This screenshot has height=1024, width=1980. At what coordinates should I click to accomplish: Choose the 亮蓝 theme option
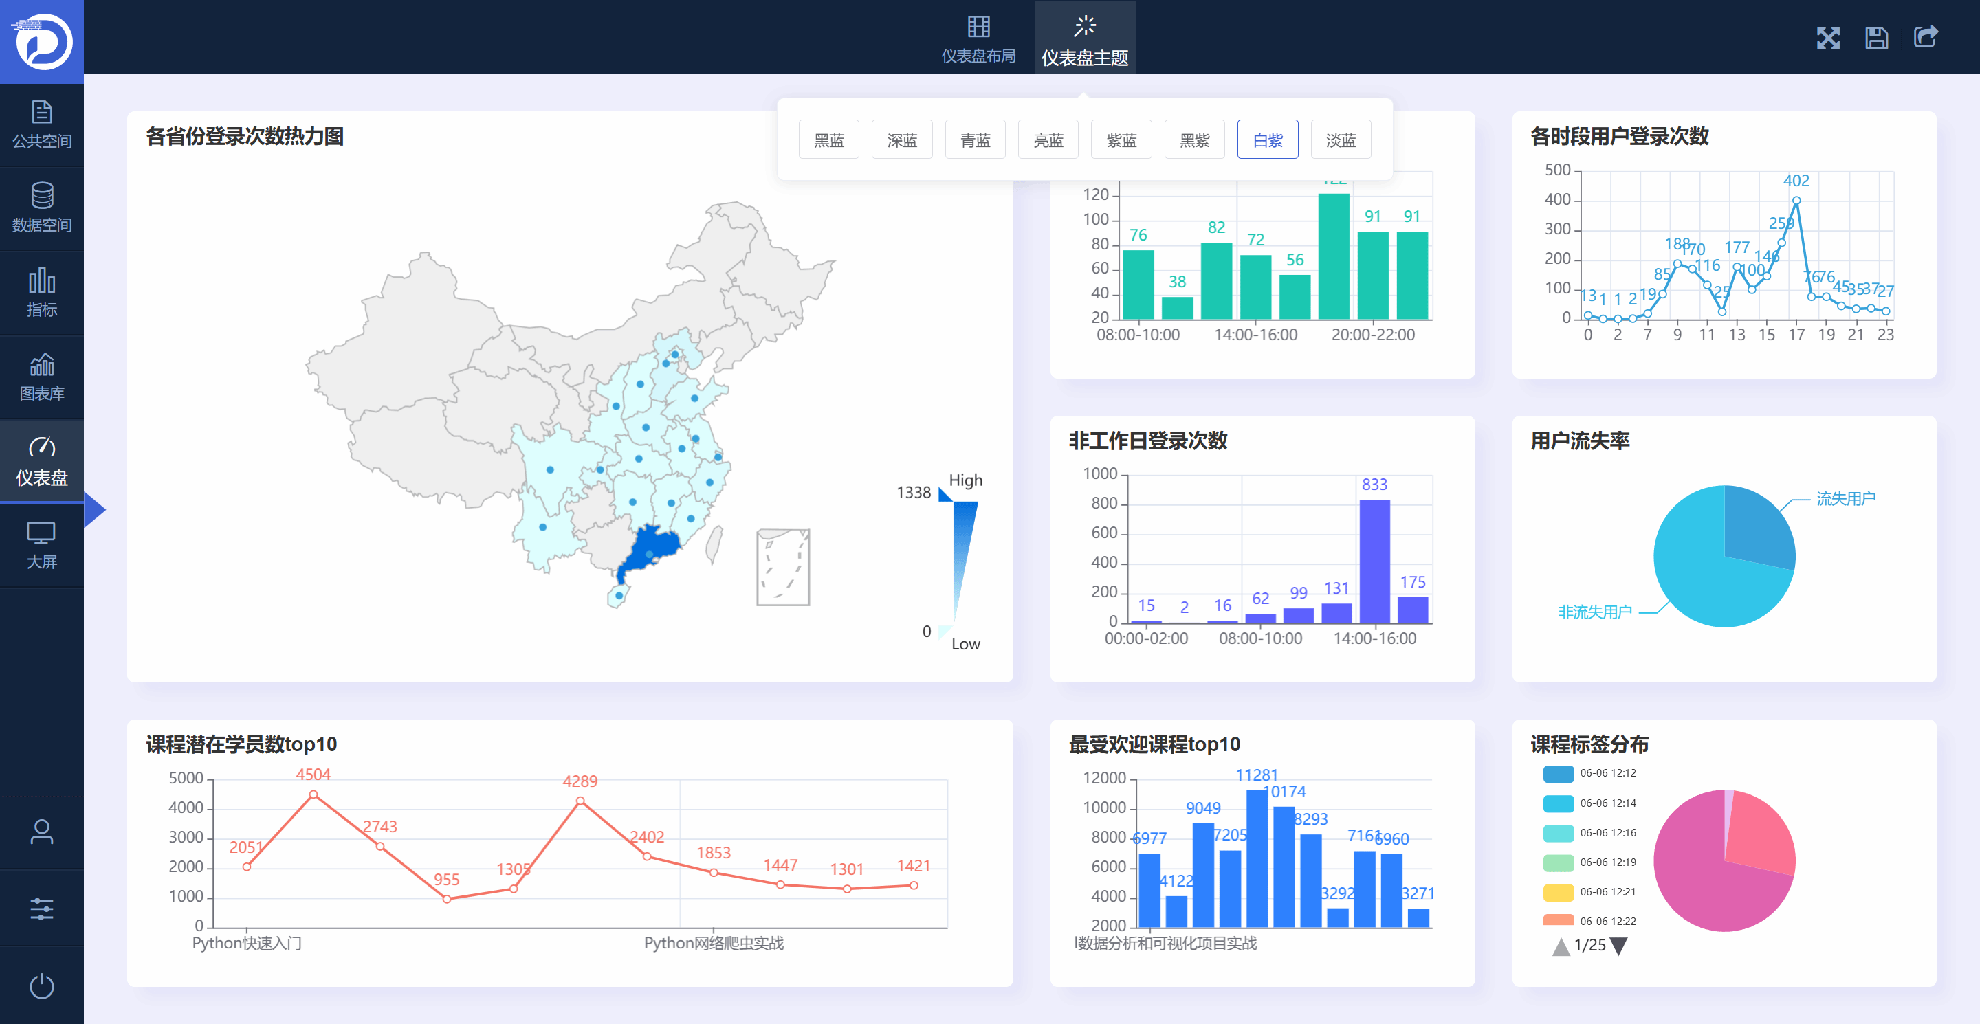(1048, 140)
